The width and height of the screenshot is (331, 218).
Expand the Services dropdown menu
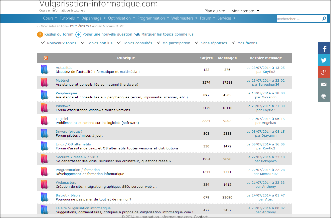[227, 18]
